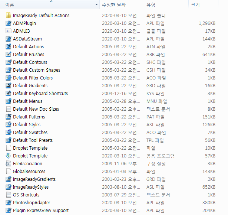Click the Default New Doc Sizes icon

(9, 109)
